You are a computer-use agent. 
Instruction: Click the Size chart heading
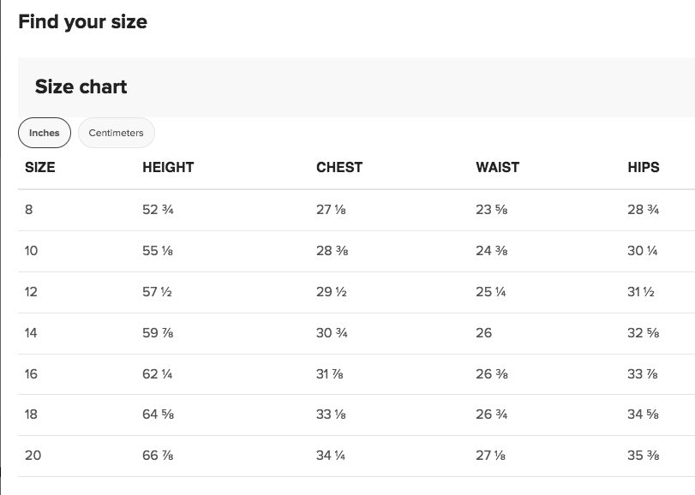[81, 86]
